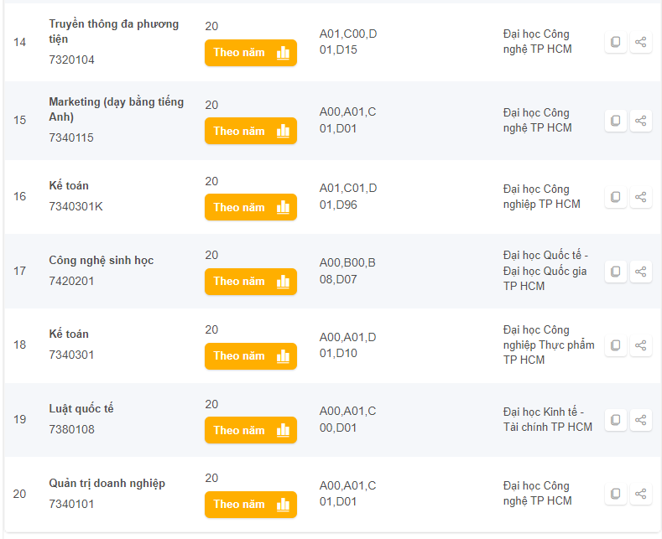This screenshot has height=539, width=662.
Task: Copy row 16 Kế toán 7340301K
Action: click(x=616, y=197)
